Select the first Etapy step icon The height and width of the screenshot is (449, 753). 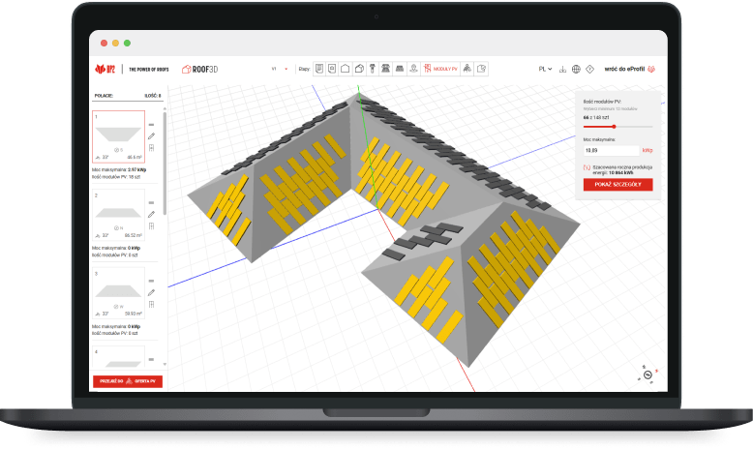pos(318,69)
